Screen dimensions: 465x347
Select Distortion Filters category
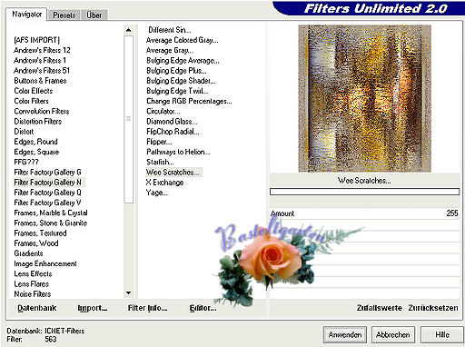(37, 121)
